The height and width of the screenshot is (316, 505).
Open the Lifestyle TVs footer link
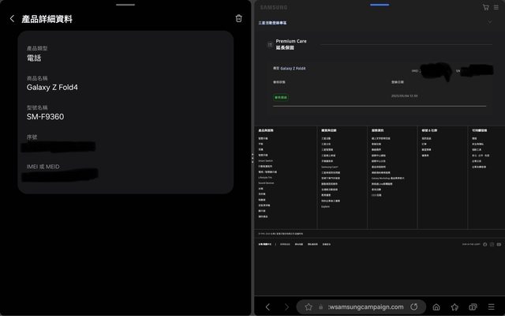pyautogui.click(x=266, y=179)
